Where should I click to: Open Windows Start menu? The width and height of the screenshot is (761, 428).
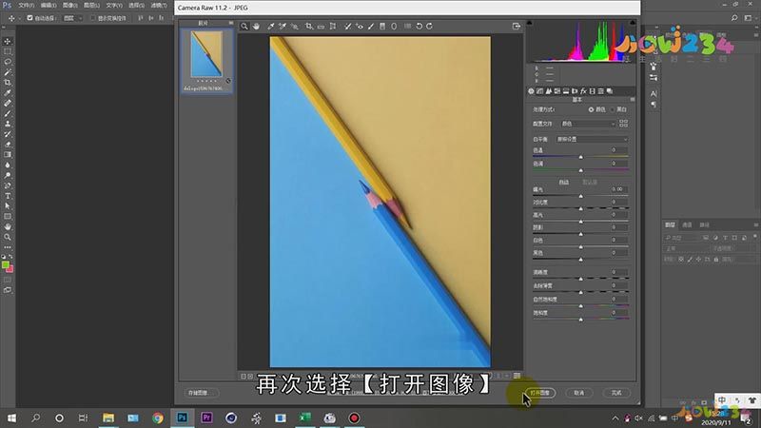[11, 418]
